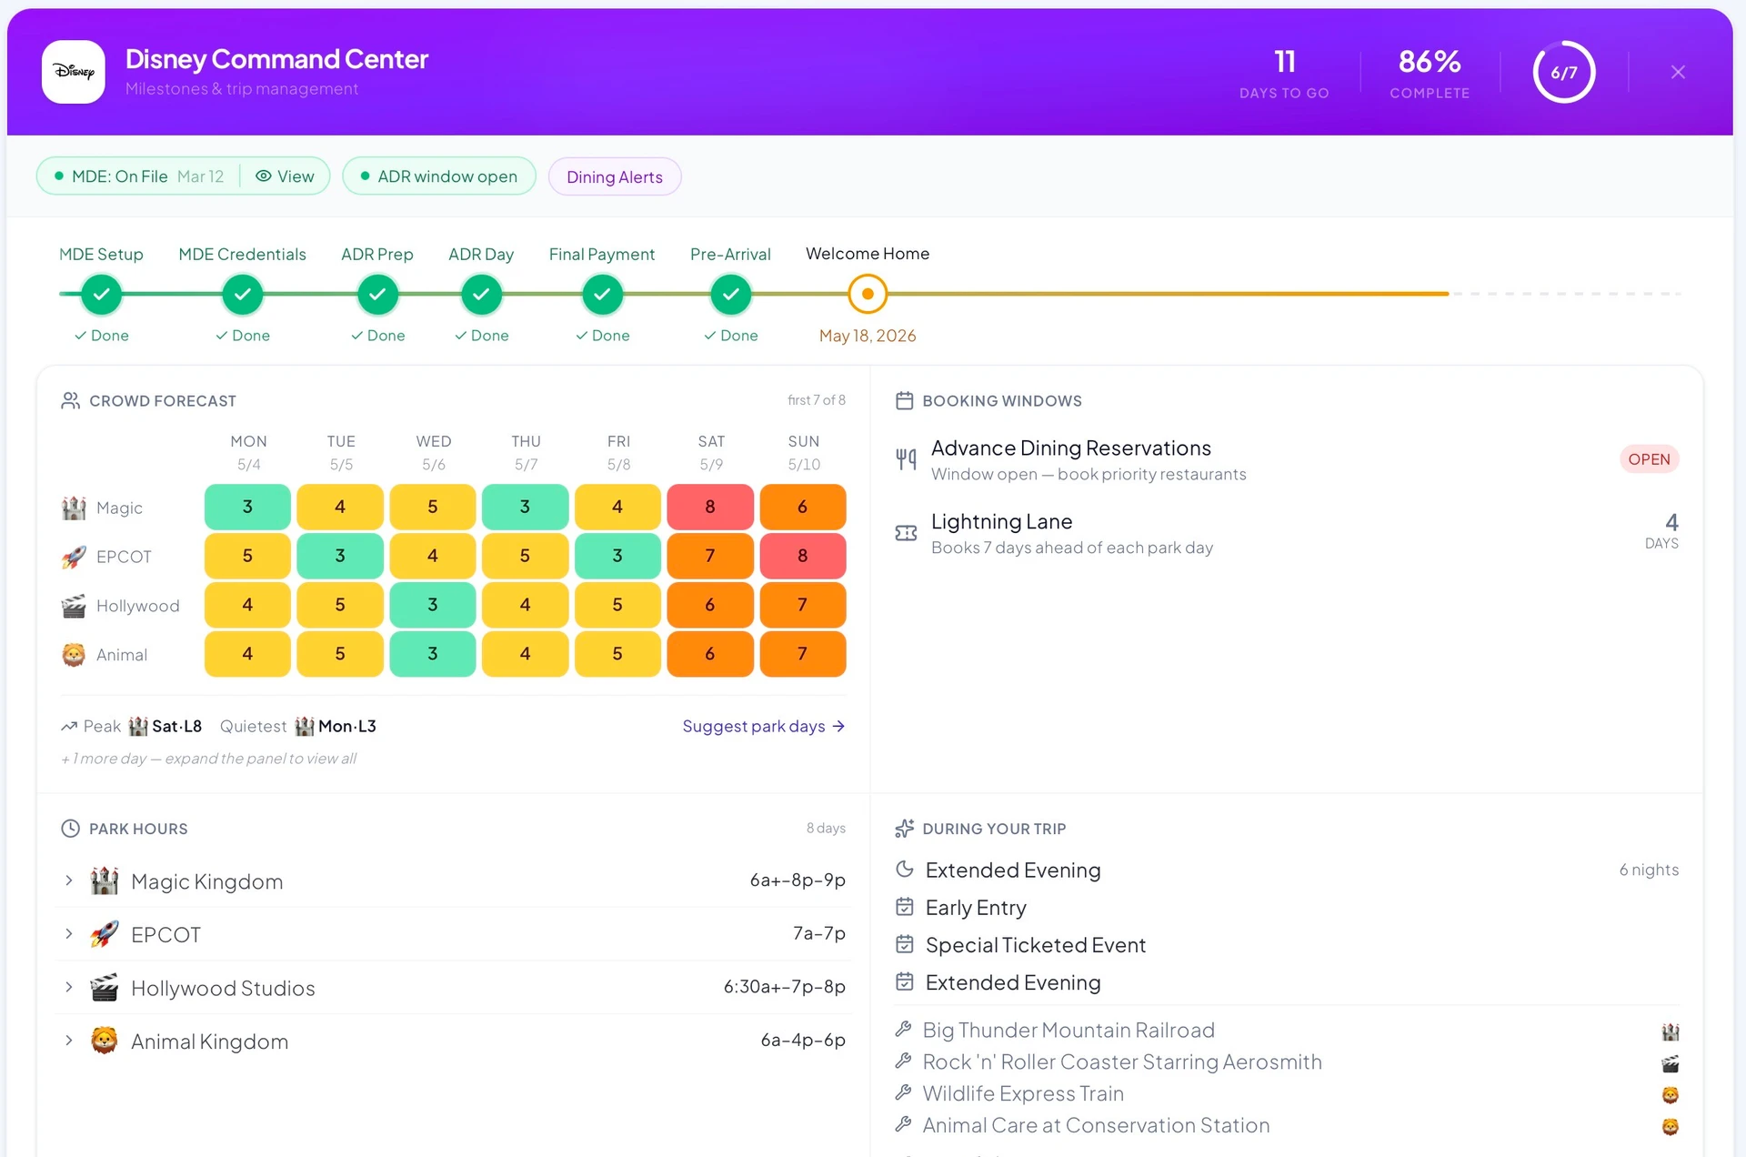Click the Magic Kingdom castle icon in park hours
Screen dimensions: 1746x1157
click(105, 880)
